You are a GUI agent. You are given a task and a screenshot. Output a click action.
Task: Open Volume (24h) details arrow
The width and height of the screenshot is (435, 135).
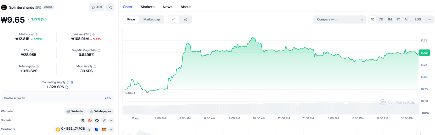(x=98, y=34)
